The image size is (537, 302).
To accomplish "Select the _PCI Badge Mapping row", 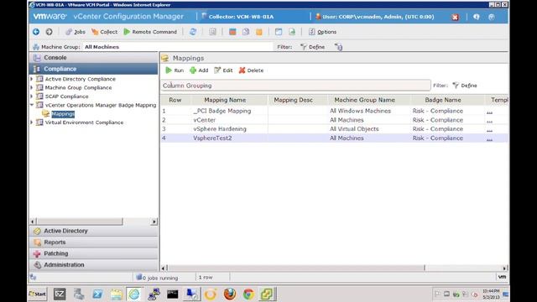I will tap(335, 111).
